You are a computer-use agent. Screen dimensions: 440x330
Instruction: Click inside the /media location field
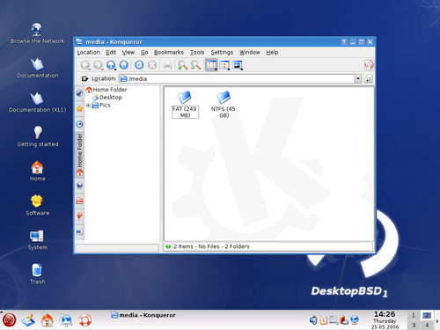coord(237,78)
